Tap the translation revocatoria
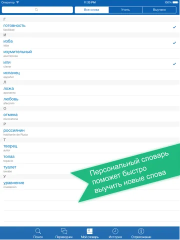 pos(10,119)
